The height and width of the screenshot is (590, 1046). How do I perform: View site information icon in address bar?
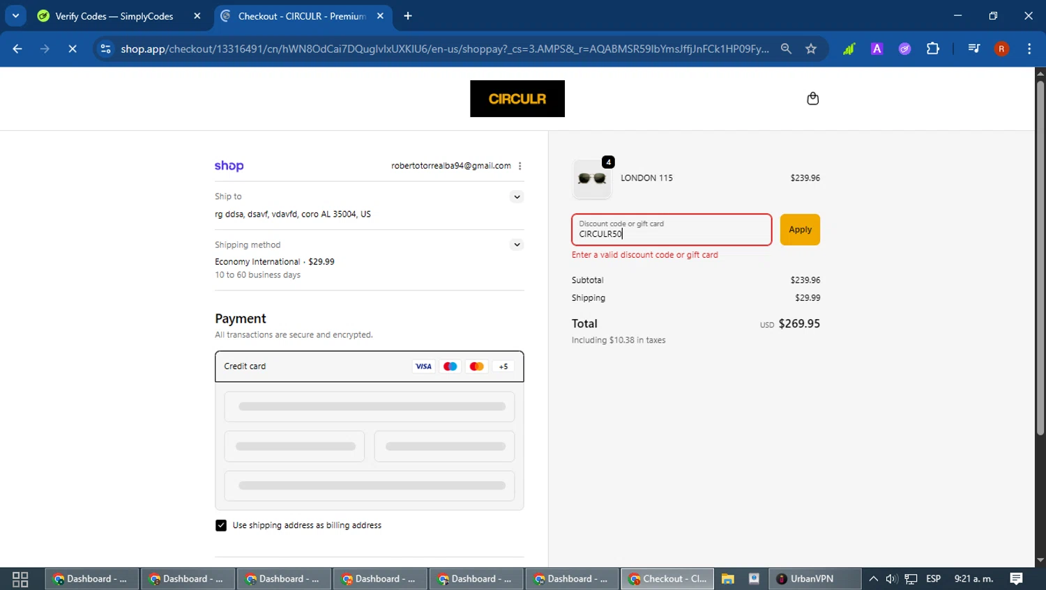tap(106, 49)
